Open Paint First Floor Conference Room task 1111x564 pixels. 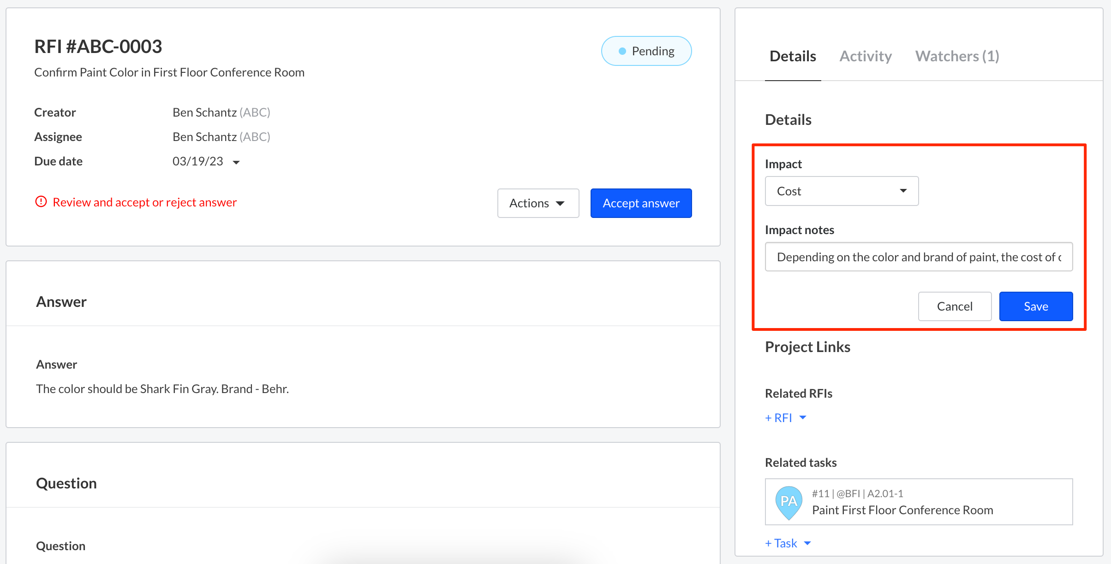(x=902, y=510)
